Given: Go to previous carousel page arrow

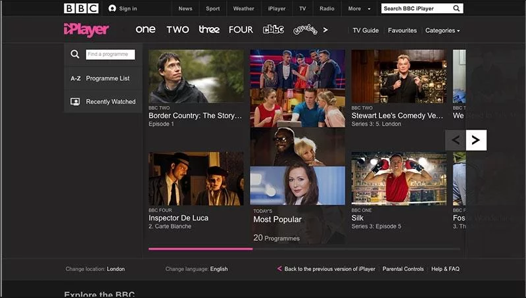Looking at the screenshot, I should click(455, 140).
